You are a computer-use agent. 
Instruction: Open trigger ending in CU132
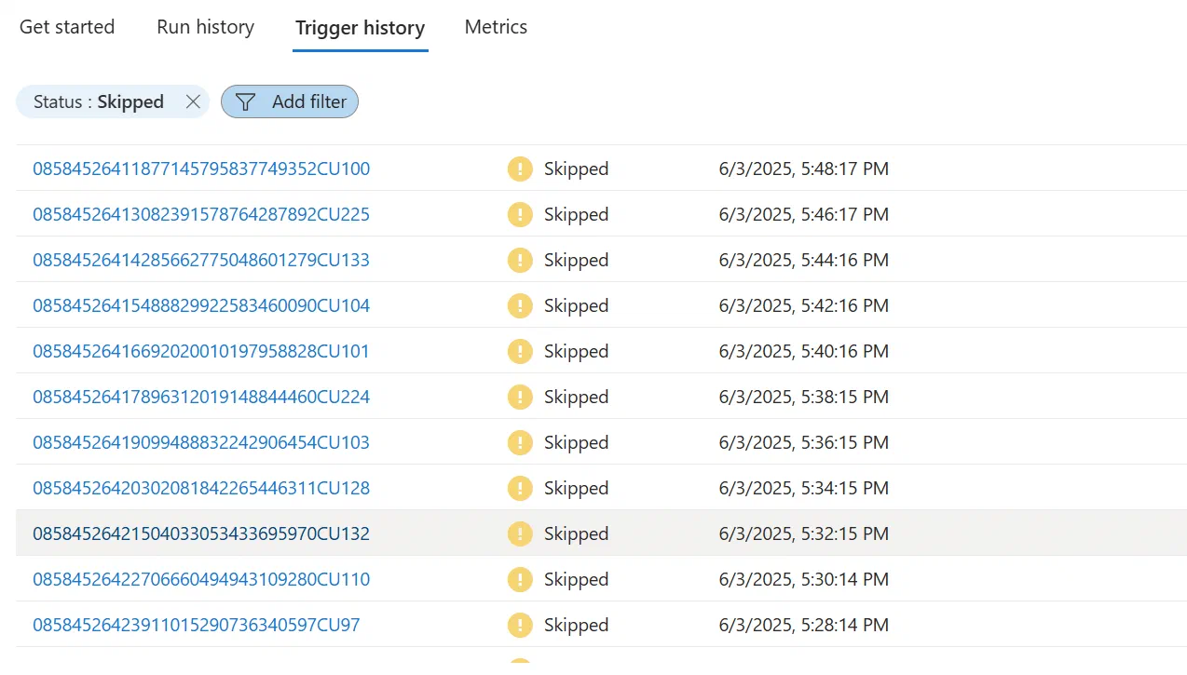pyautogui.click(x=201, y=533)
